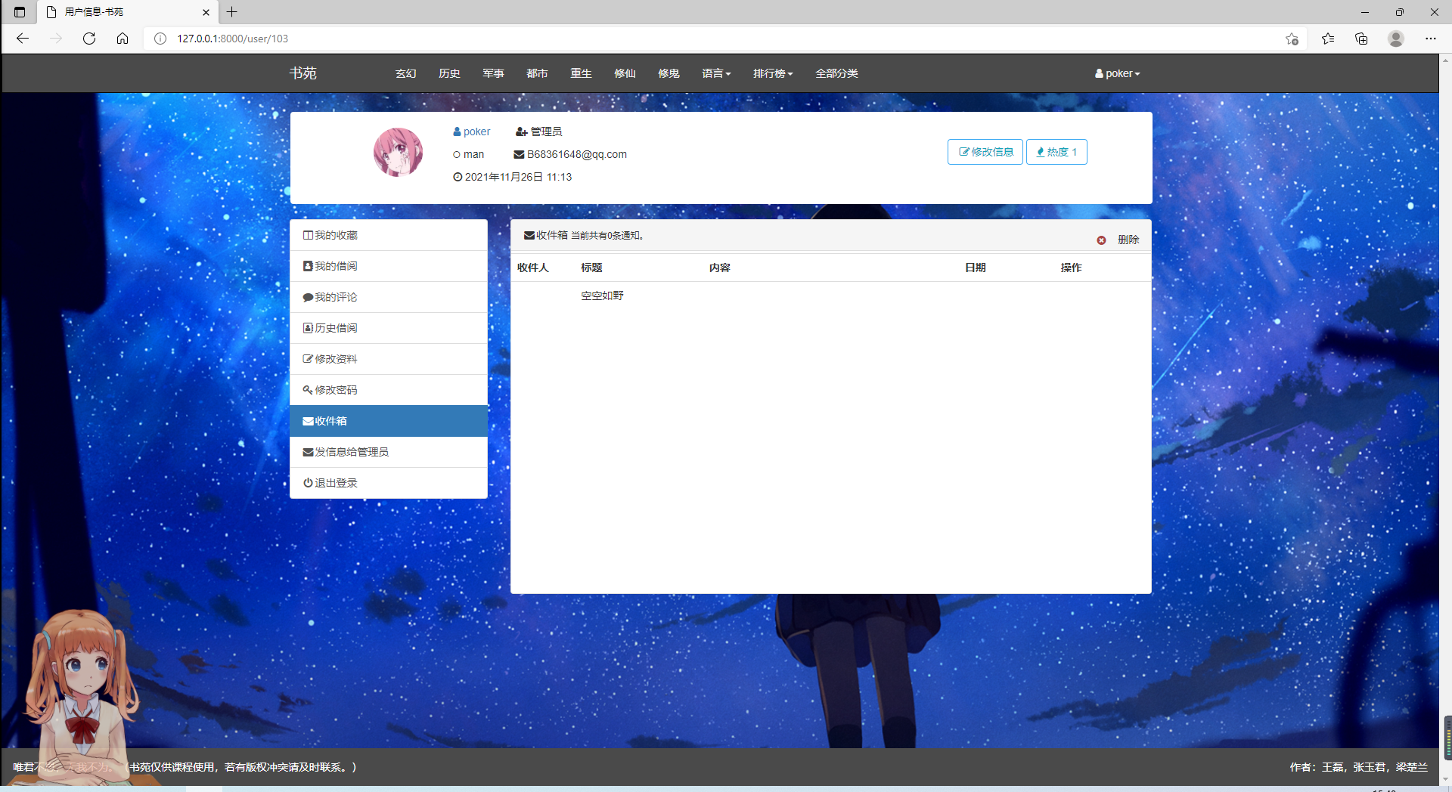Open the 修仙 category

pos(625,73)
